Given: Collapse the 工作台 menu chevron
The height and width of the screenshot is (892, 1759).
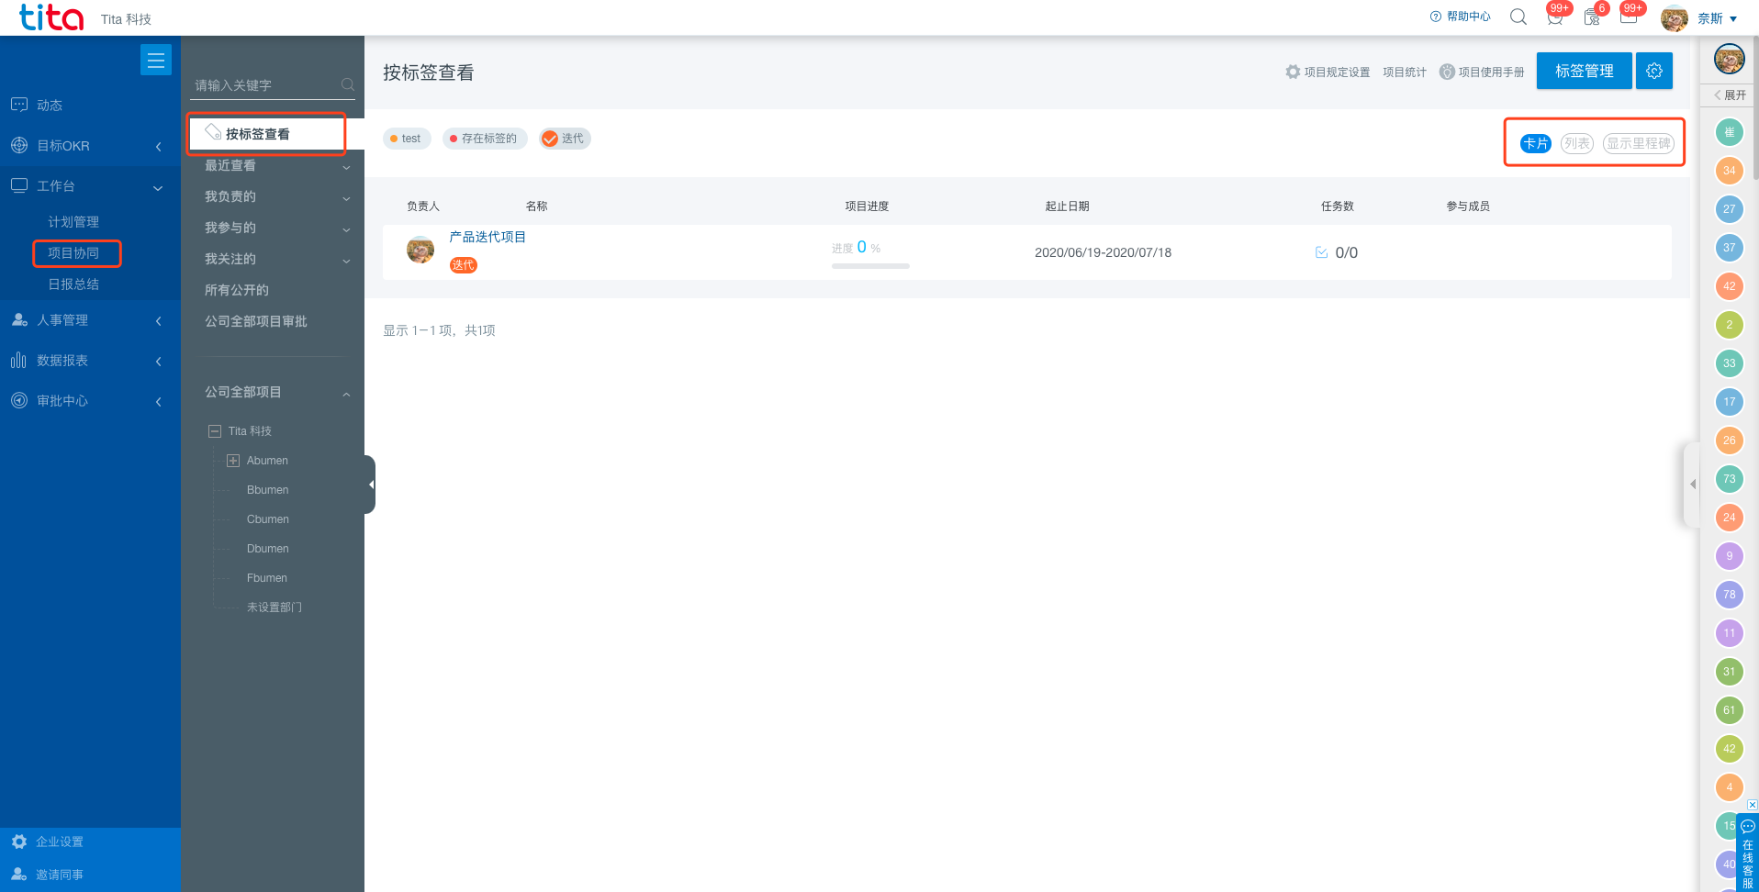Looking at the screenshot, I should click(x=158, y=187).
